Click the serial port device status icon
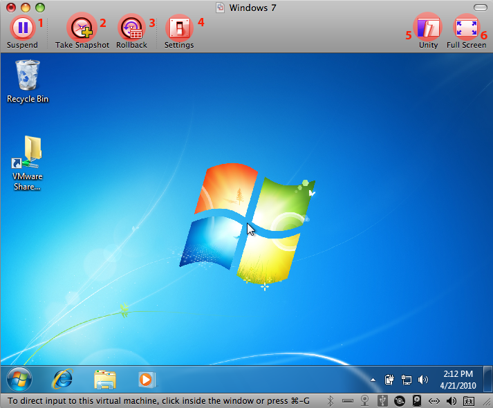 coord(347,401)
